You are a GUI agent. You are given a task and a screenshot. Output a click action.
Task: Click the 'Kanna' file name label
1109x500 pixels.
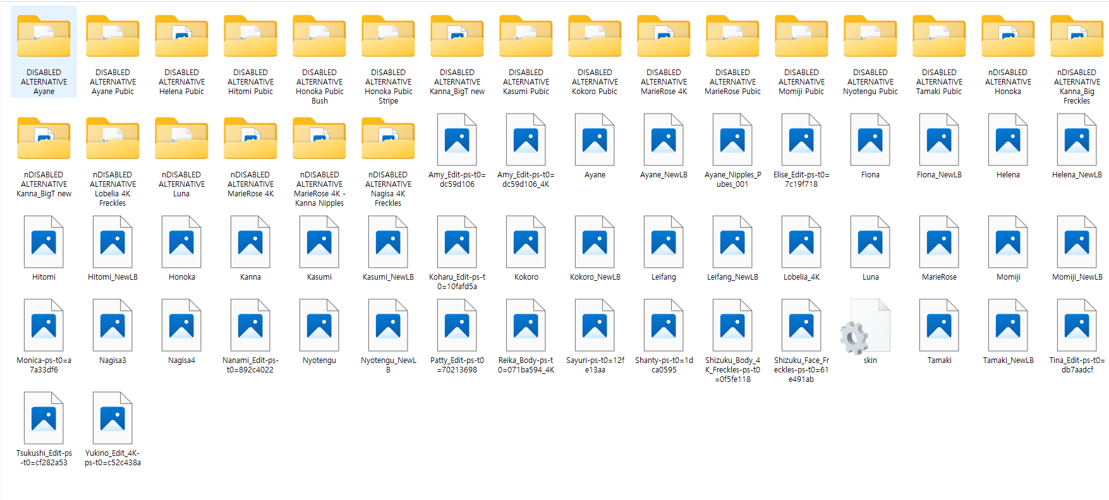tap(250, 277)
